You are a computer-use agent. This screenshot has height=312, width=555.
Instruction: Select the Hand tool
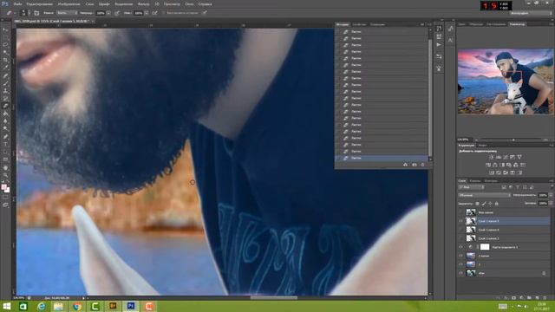coord(5,167)
